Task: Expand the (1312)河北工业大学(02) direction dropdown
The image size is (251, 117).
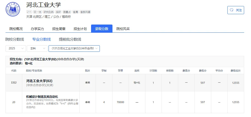Action: coord(74,49)
